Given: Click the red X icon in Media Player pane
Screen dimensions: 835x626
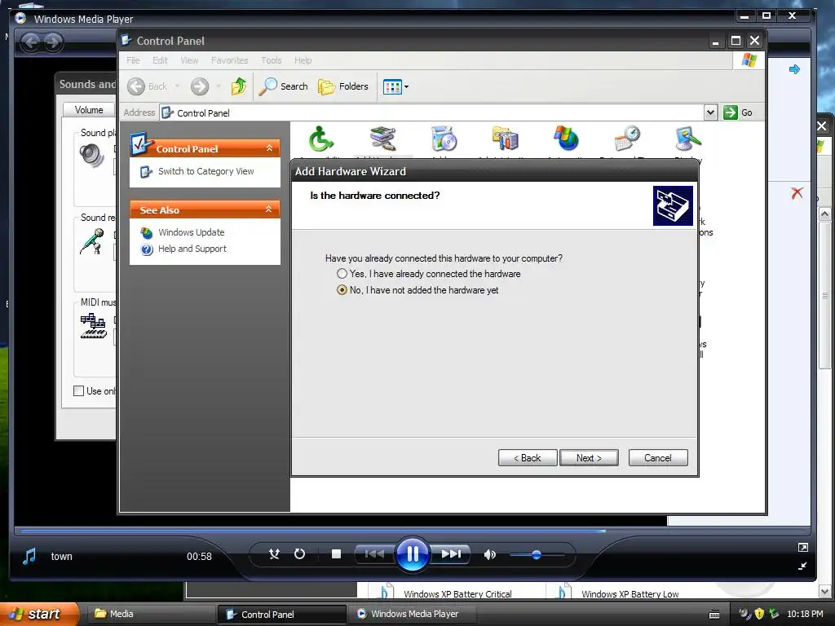Looking at the screenshot, I should (797, 192).
